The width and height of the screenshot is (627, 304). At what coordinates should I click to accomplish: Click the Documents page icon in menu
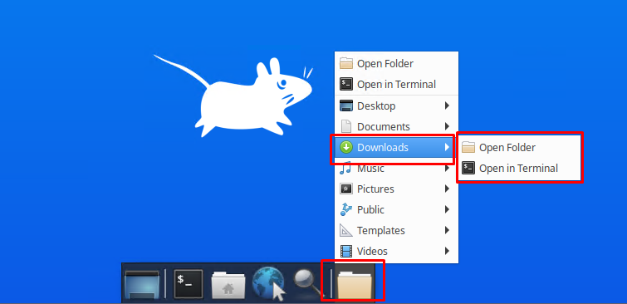coord(346,126)
